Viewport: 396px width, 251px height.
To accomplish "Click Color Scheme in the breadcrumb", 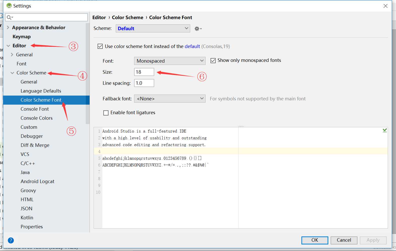I will point(128,17).
